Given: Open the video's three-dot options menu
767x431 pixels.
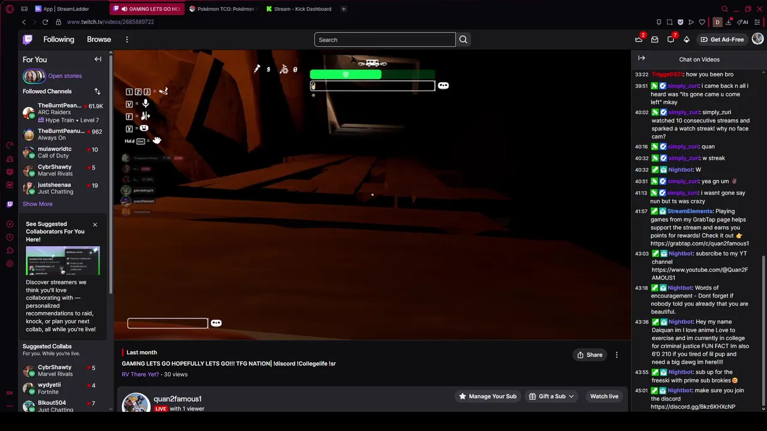Looking at the screenshot, I should click(617, 355).
